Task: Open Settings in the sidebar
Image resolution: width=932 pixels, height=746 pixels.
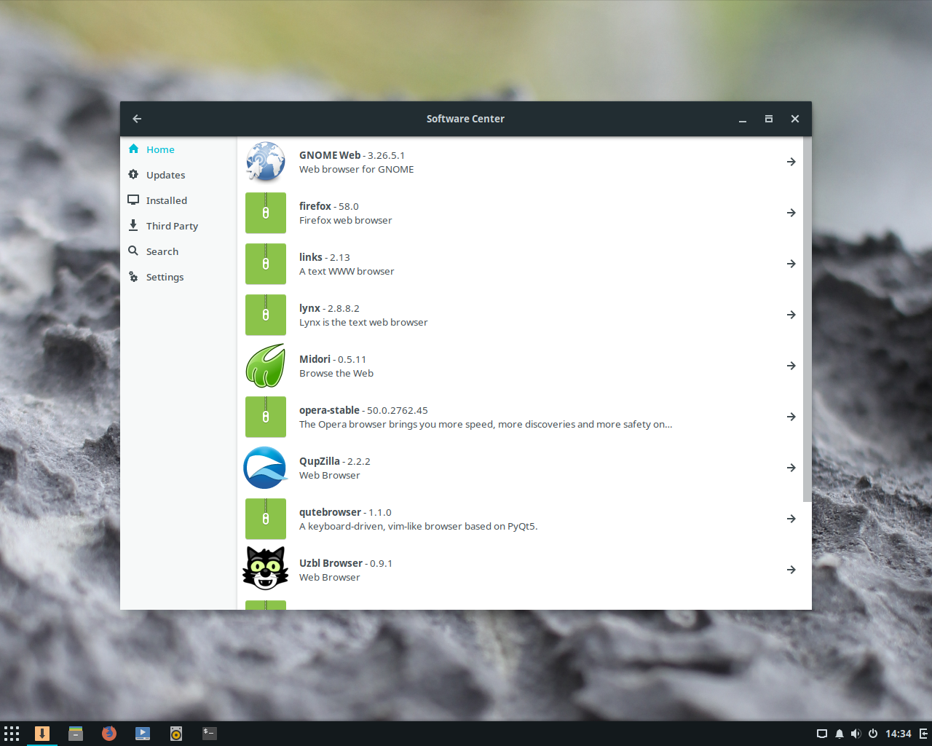Action: [178, 277]
